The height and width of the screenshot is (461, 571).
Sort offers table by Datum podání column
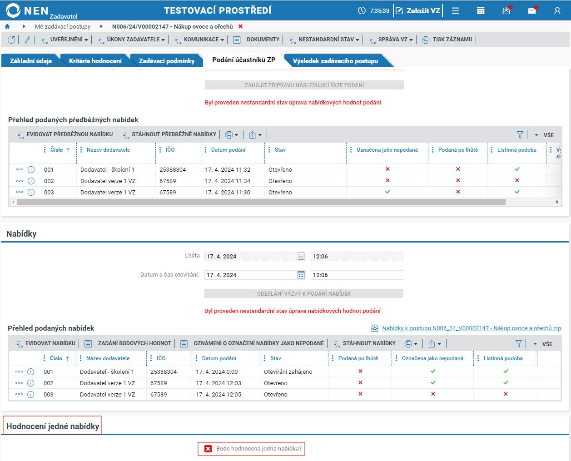pos(219,358)
